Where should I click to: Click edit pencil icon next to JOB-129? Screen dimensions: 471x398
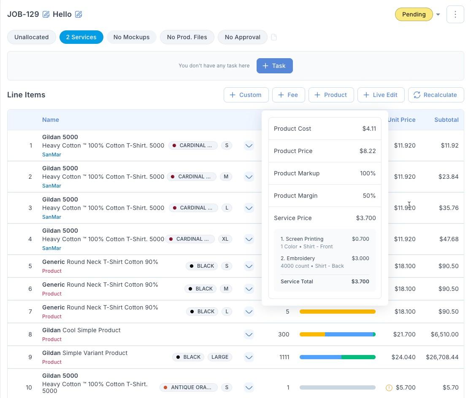coord(46,14)
